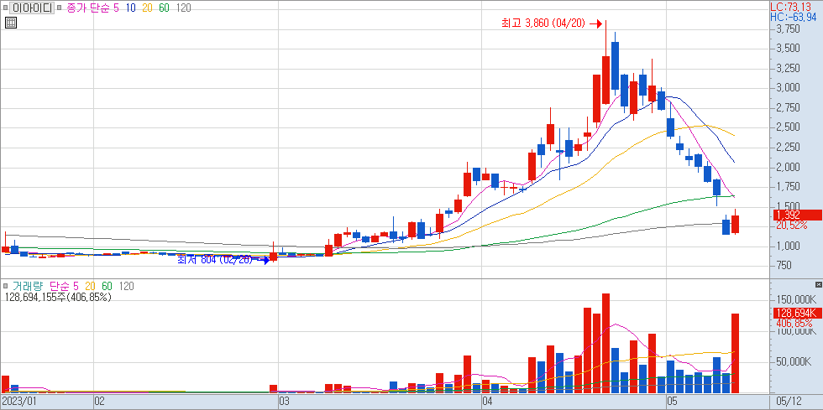The width and height of the screenshot is (823, 410).
Task: Click the last red volume bar in May
Action: pos(736,353)
